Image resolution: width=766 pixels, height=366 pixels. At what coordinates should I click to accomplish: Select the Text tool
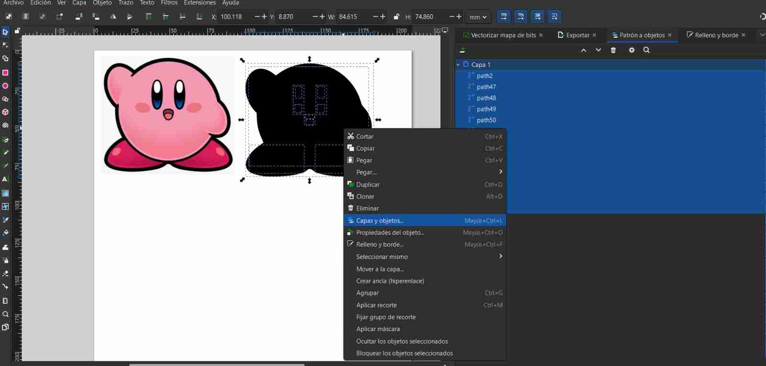(x=5, y=179)
